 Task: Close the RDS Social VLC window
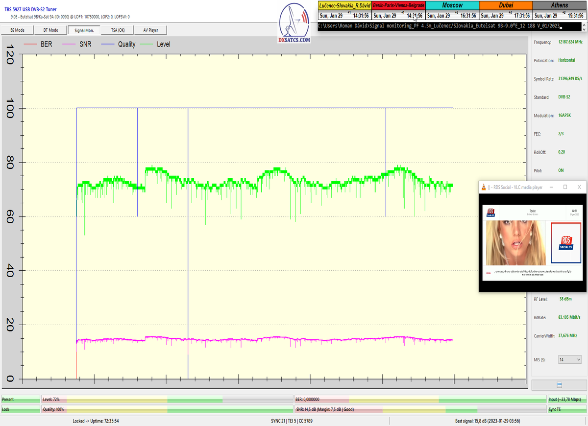pos(580,187)
